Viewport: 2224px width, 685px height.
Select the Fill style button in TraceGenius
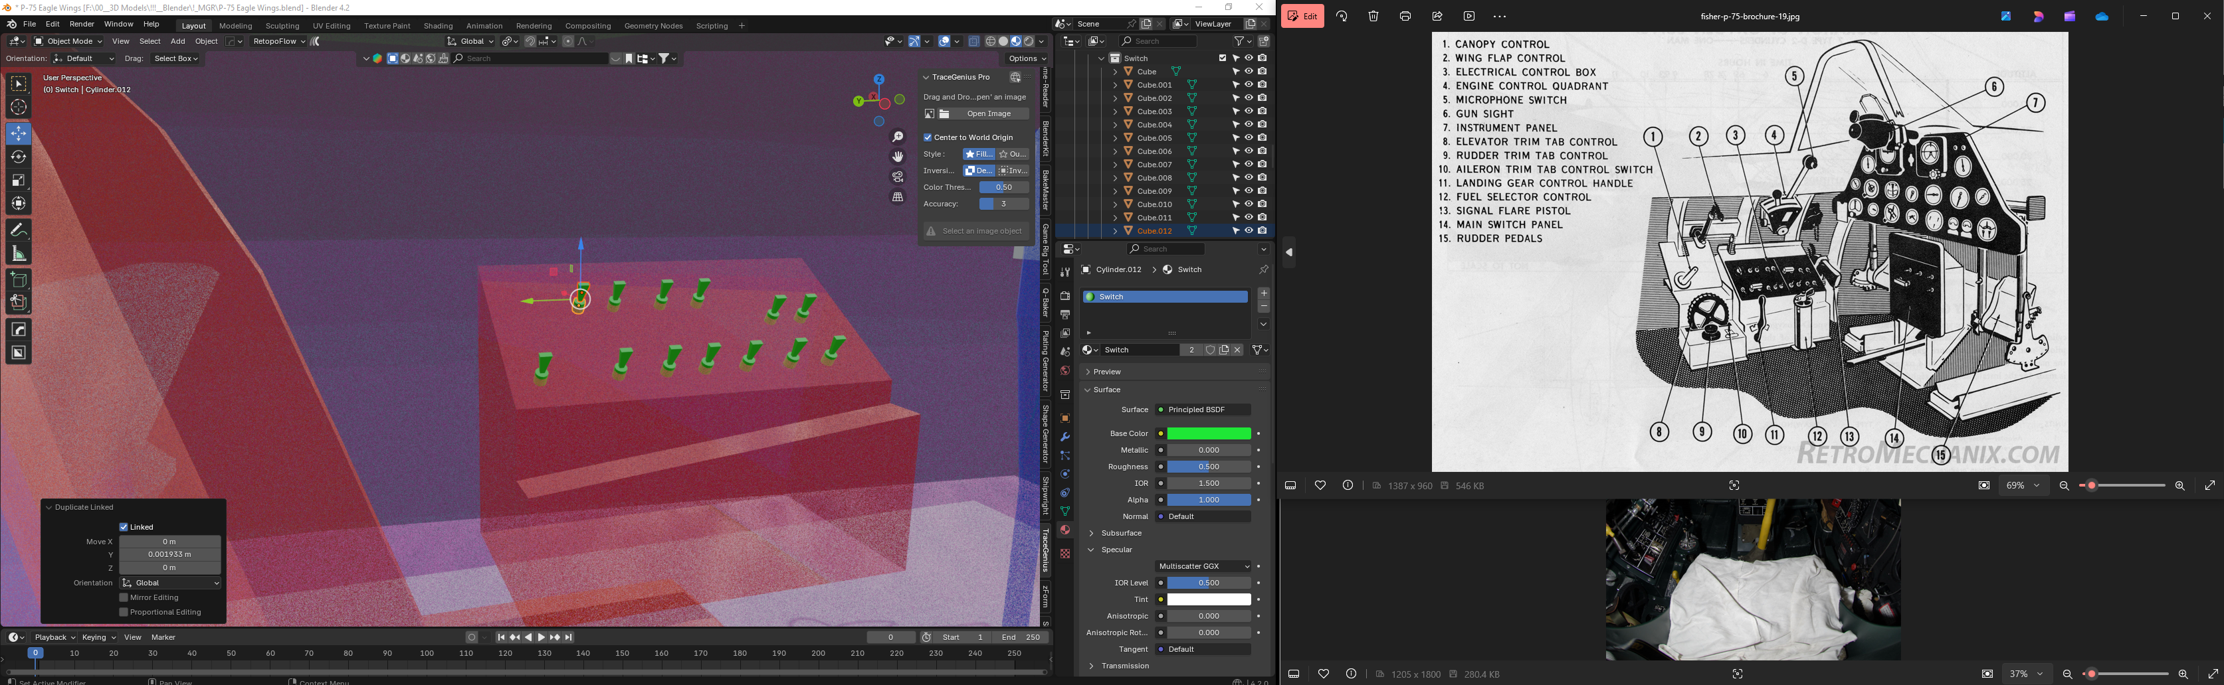pos(979,155)
